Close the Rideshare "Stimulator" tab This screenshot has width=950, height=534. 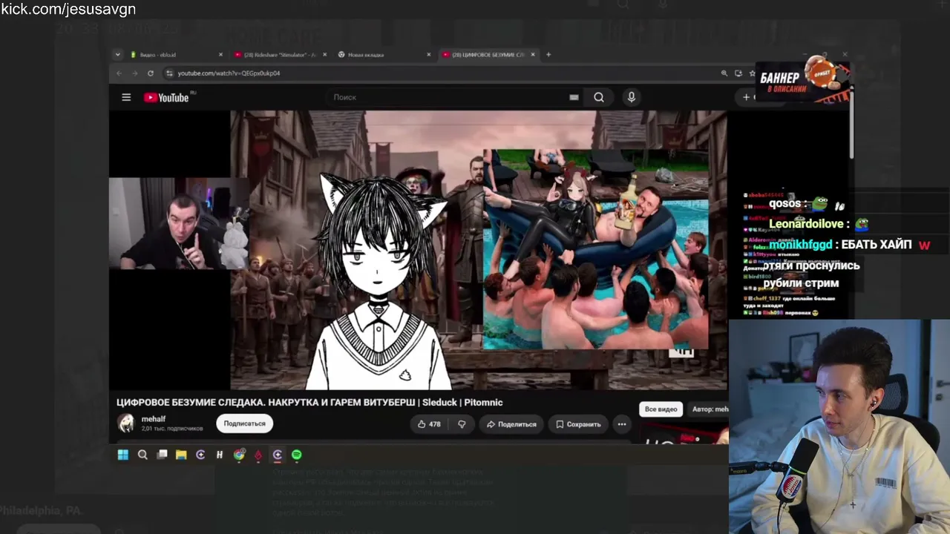324,55
